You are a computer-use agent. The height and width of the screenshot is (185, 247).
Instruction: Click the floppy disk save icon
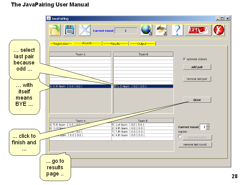(69, 31)
